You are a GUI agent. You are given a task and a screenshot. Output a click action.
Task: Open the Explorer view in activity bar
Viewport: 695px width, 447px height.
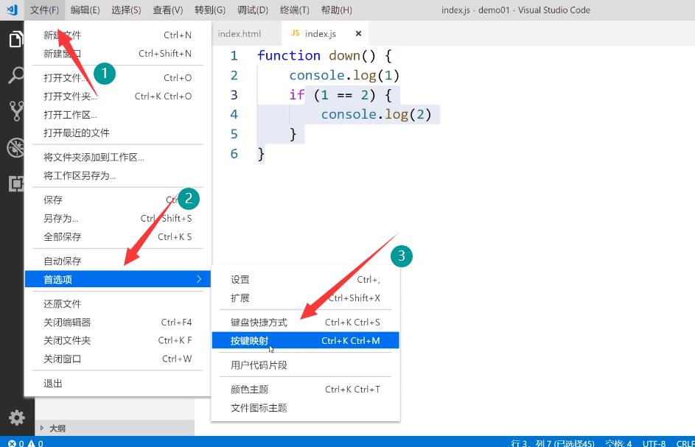pos(15,40)
